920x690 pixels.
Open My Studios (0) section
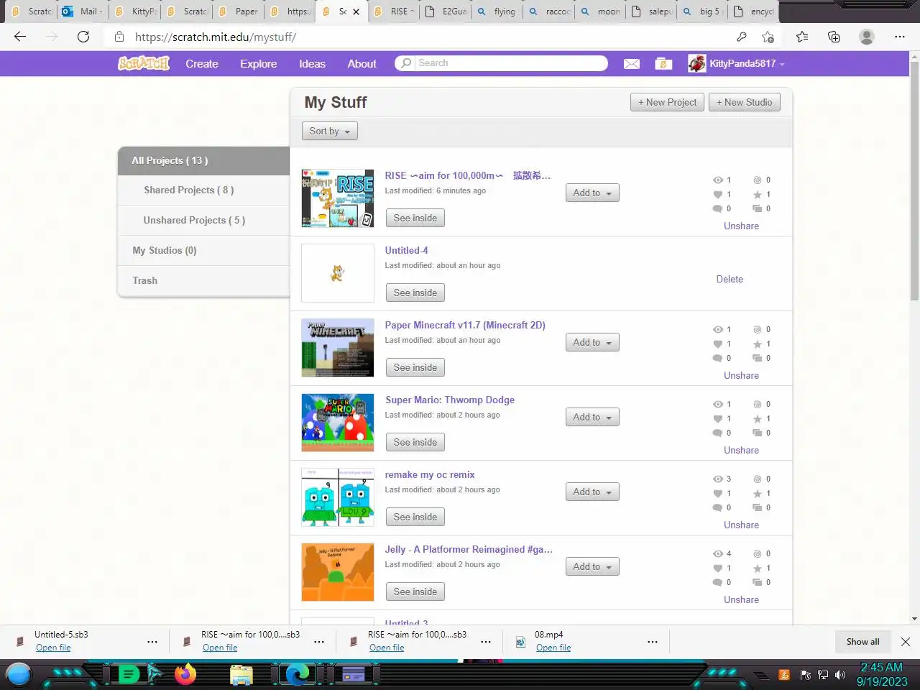[203, 250]
